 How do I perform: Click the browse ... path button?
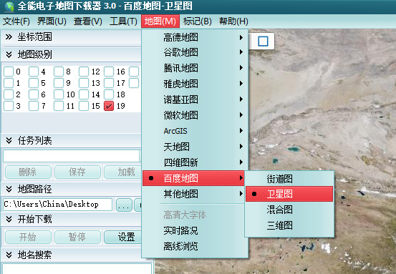pos(124,205)
